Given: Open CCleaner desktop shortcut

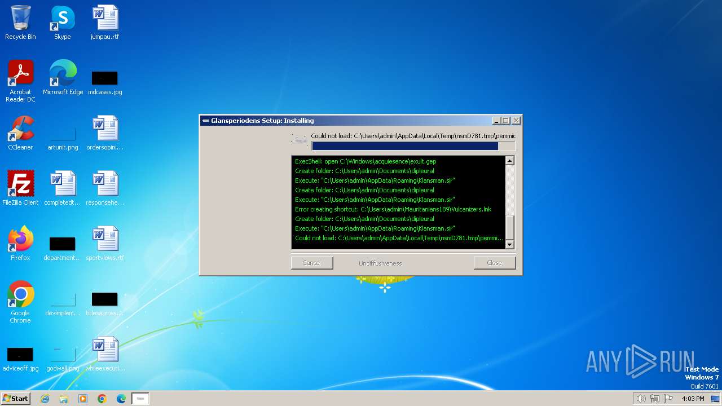Looking at the screenshot, I should 20,133.
